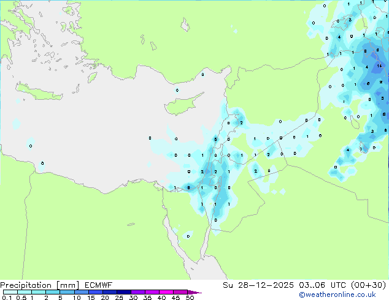Click the "20" legend scale label
389x300 pixels.
point(105,298)
